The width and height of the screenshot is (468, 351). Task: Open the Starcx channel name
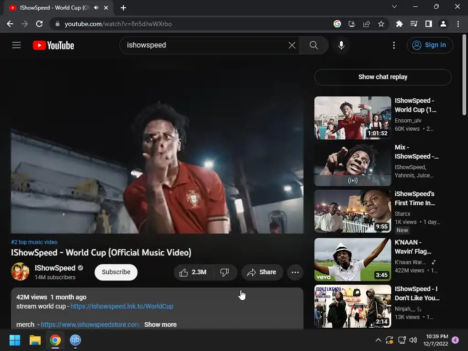402,214
